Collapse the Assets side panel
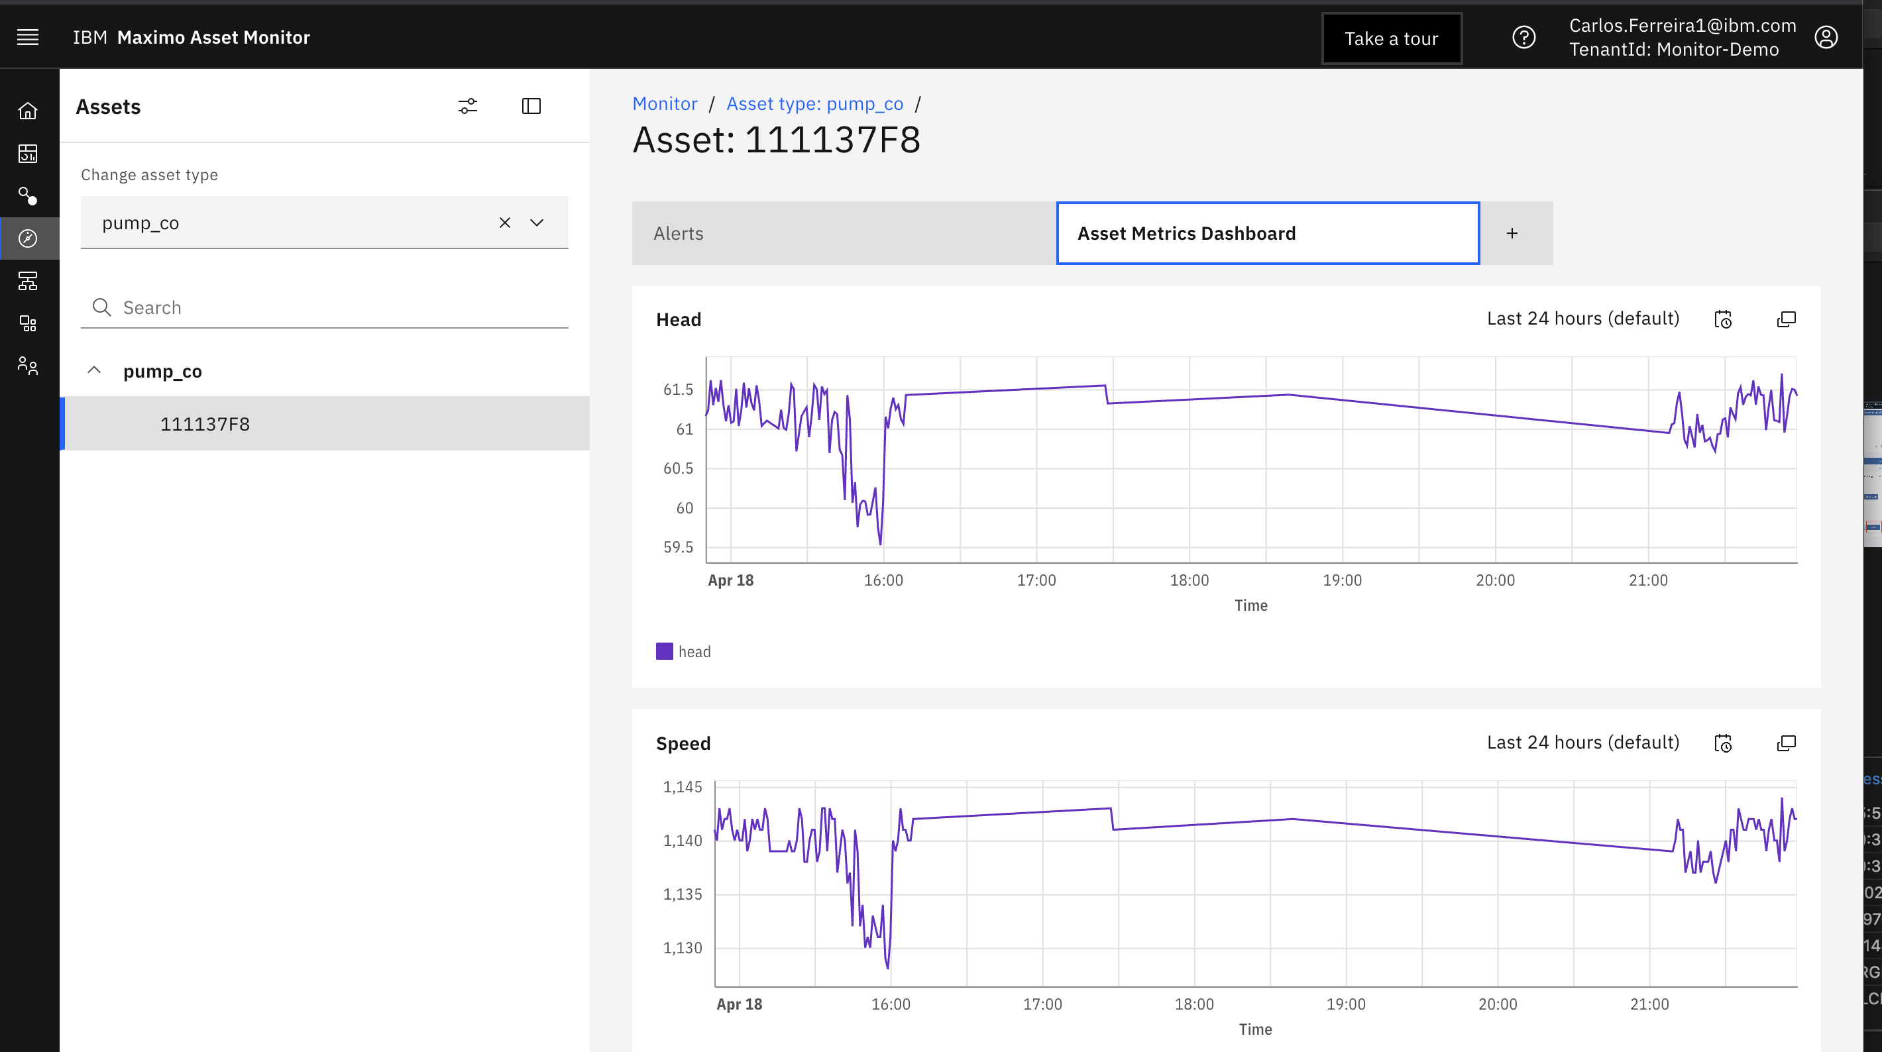The image size is (1882, 1052). [x=531, y=107]
